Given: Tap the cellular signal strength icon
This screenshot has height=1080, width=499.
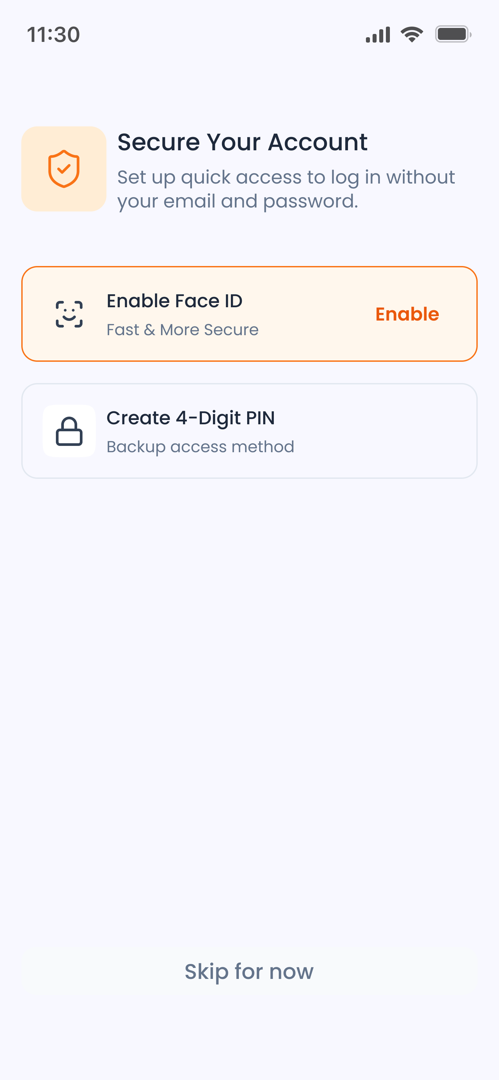Looking at the screenshot, I should click(378, 35).
